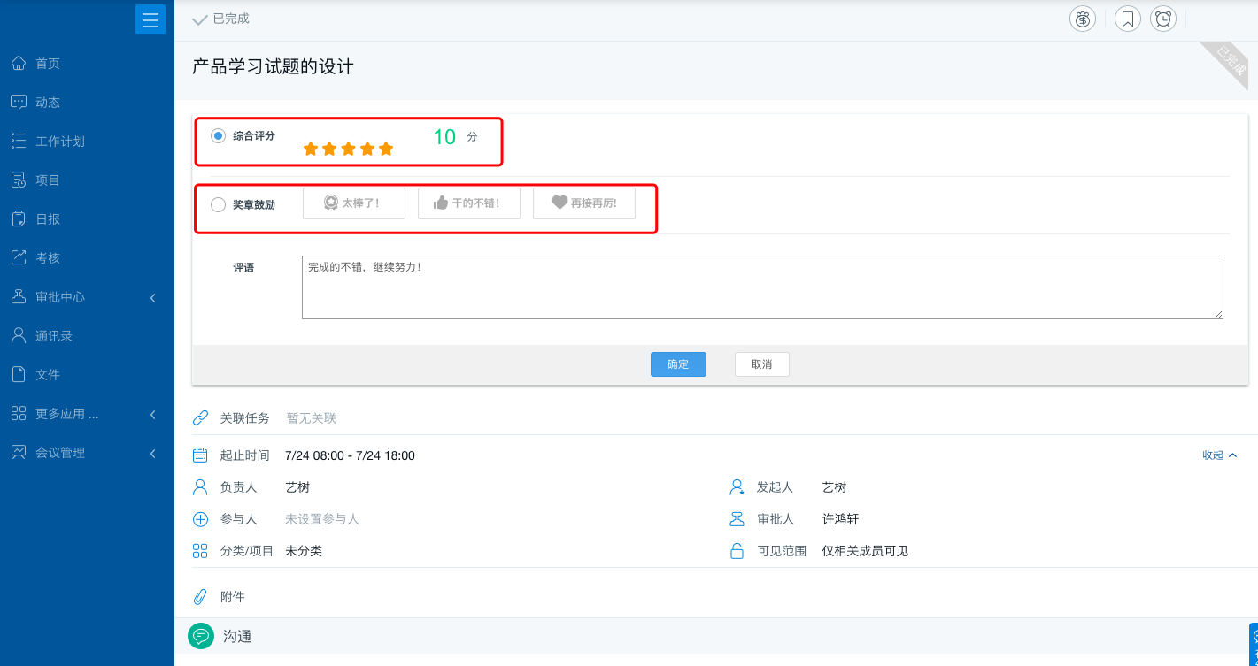Click 仅相关成员可见 visibility value

[x=865, y=551]
